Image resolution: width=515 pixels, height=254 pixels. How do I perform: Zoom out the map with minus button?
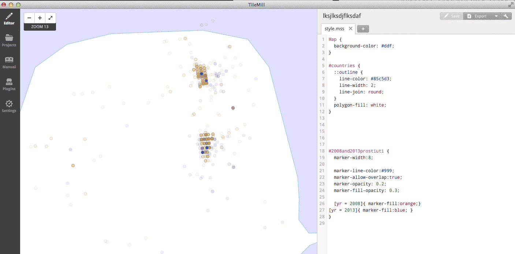tap(29, 18)
